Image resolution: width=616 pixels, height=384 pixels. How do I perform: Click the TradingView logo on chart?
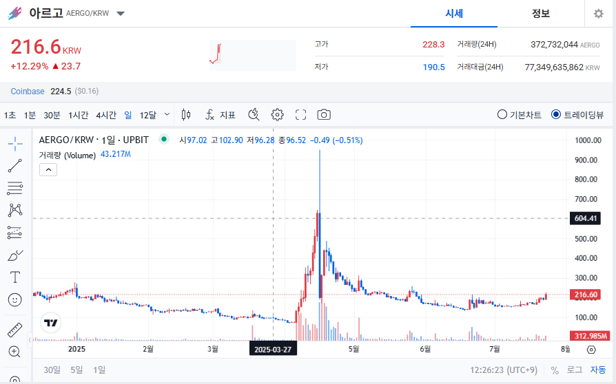[51, 323]
